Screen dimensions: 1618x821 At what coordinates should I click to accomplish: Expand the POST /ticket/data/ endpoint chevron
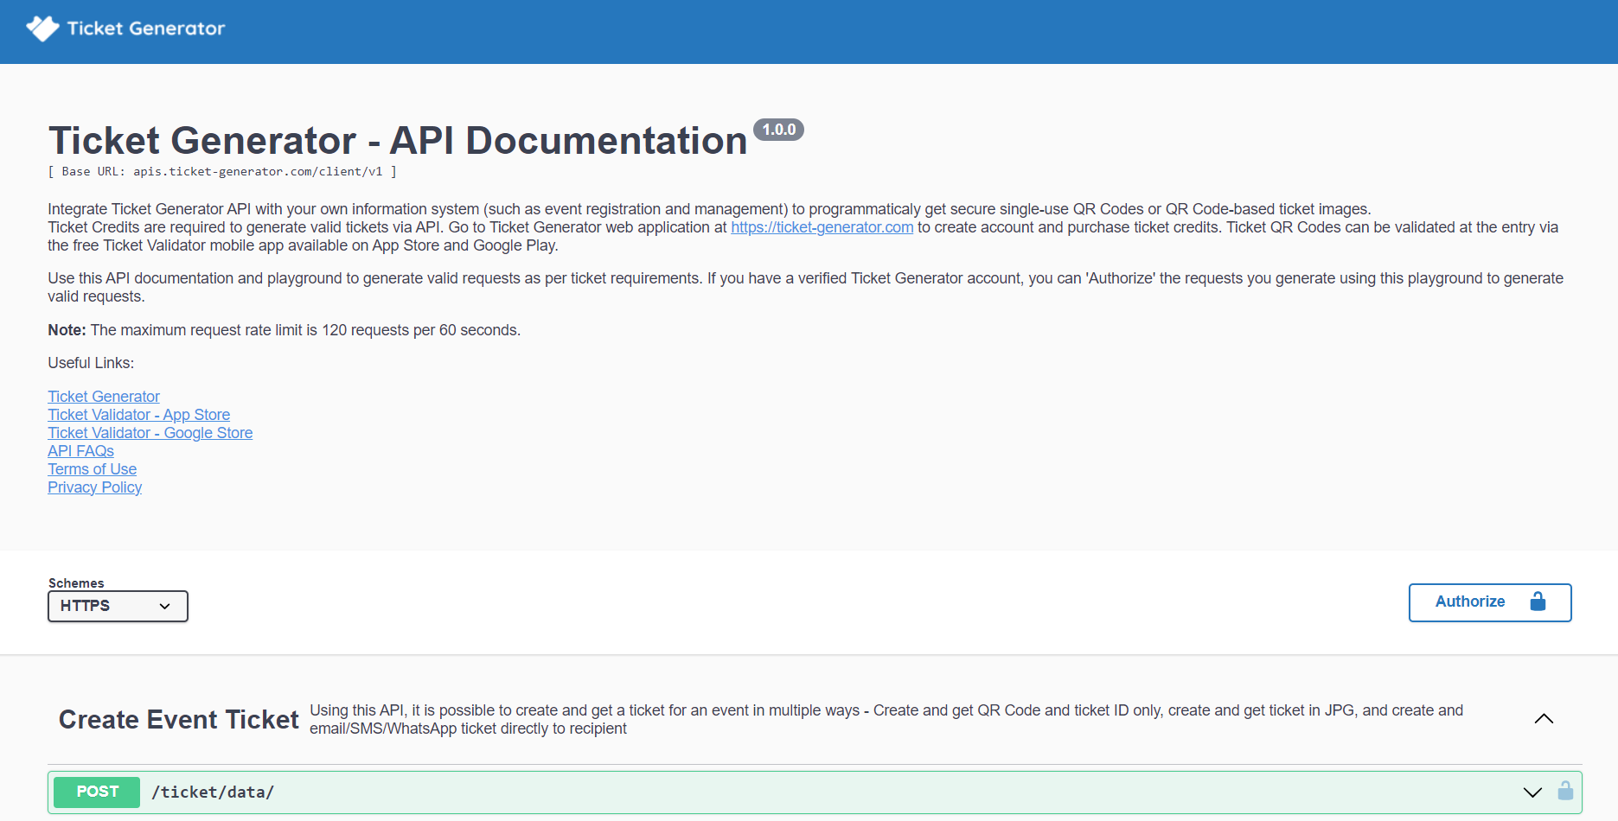click(1532, 792)
